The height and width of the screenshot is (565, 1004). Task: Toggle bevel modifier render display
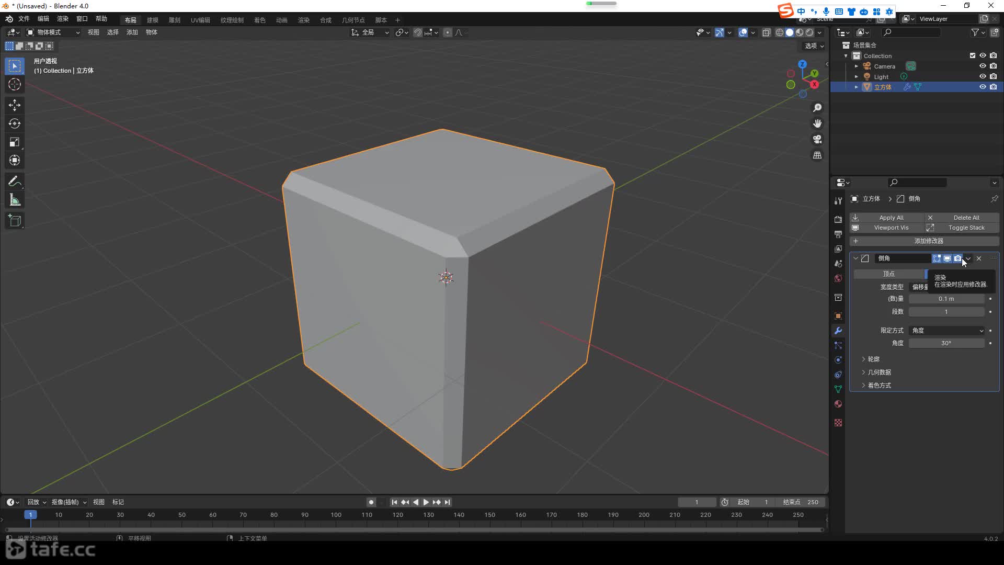click(957, 258)
